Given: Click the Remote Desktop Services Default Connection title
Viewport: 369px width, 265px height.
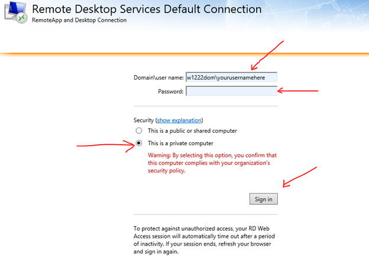Looking at the screenshot, I should coord(138,9).
